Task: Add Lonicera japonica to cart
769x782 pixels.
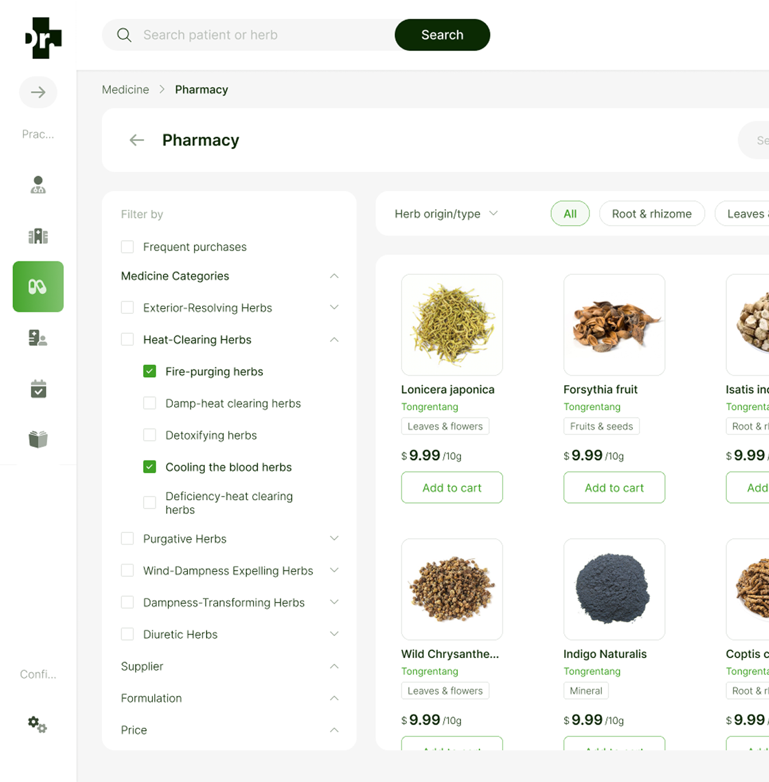Action: point(452,487)
